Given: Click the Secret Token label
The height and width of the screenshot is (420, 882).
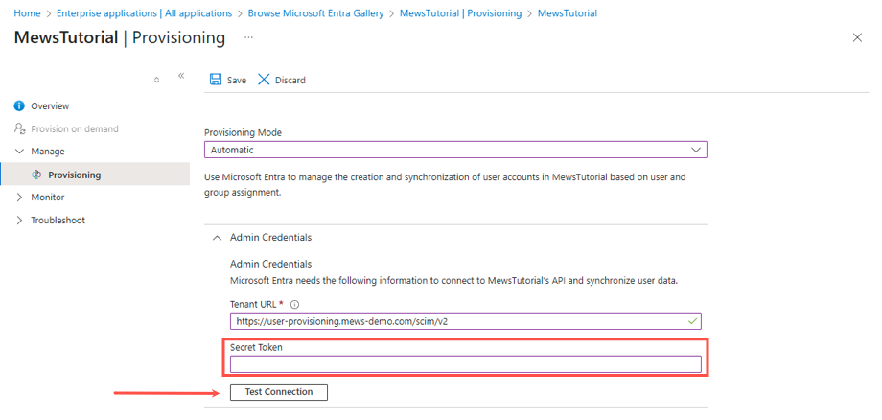Looking at the screenshot, I should (x=256, y=347).
